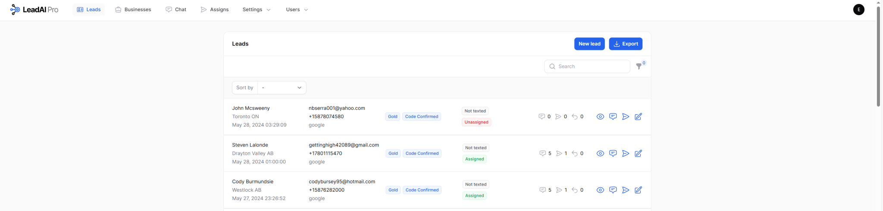View Steven Lalonde details eye icon
The image size is (883, 211).
coord(600,153)
